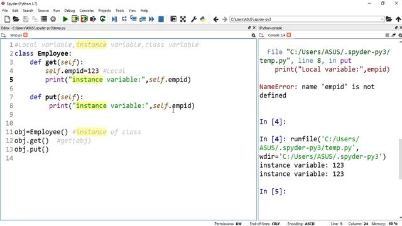Maximize the current pane

click(x=173, y=19)
